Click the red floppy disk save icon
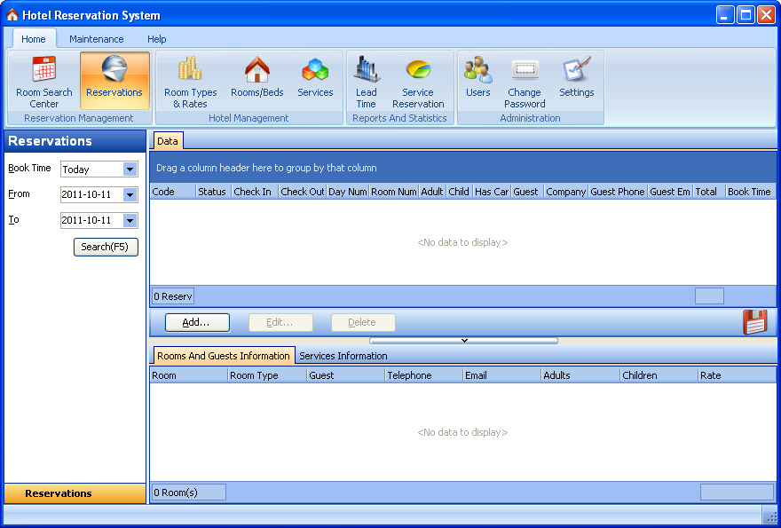781x528 pixels. (x=755, y=322)
